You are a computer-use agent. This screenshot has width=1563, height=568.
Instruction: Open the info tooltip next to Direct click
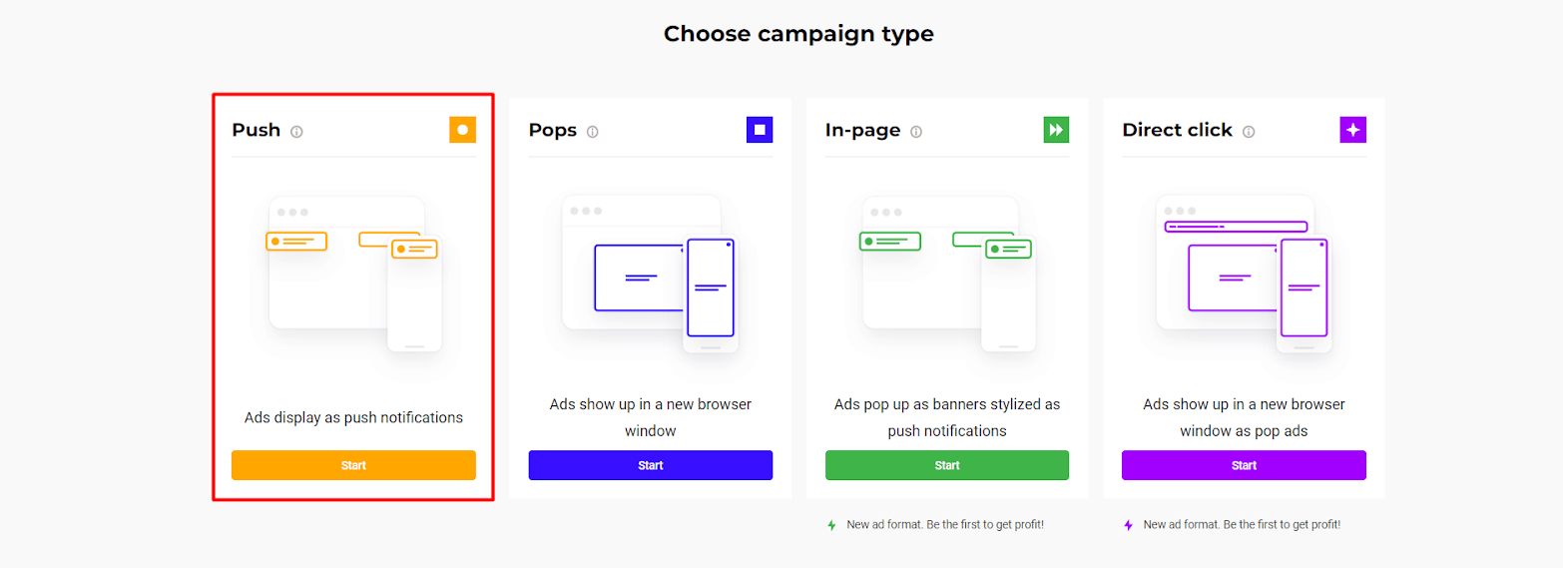coord(1249,132)
